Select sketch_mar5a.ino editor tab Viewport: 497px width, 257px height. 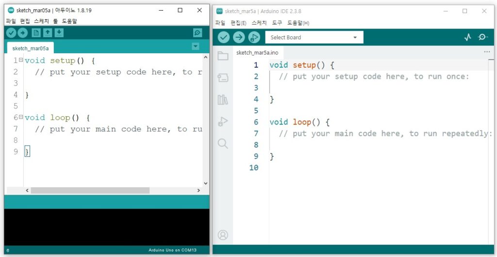pos(257,52)
